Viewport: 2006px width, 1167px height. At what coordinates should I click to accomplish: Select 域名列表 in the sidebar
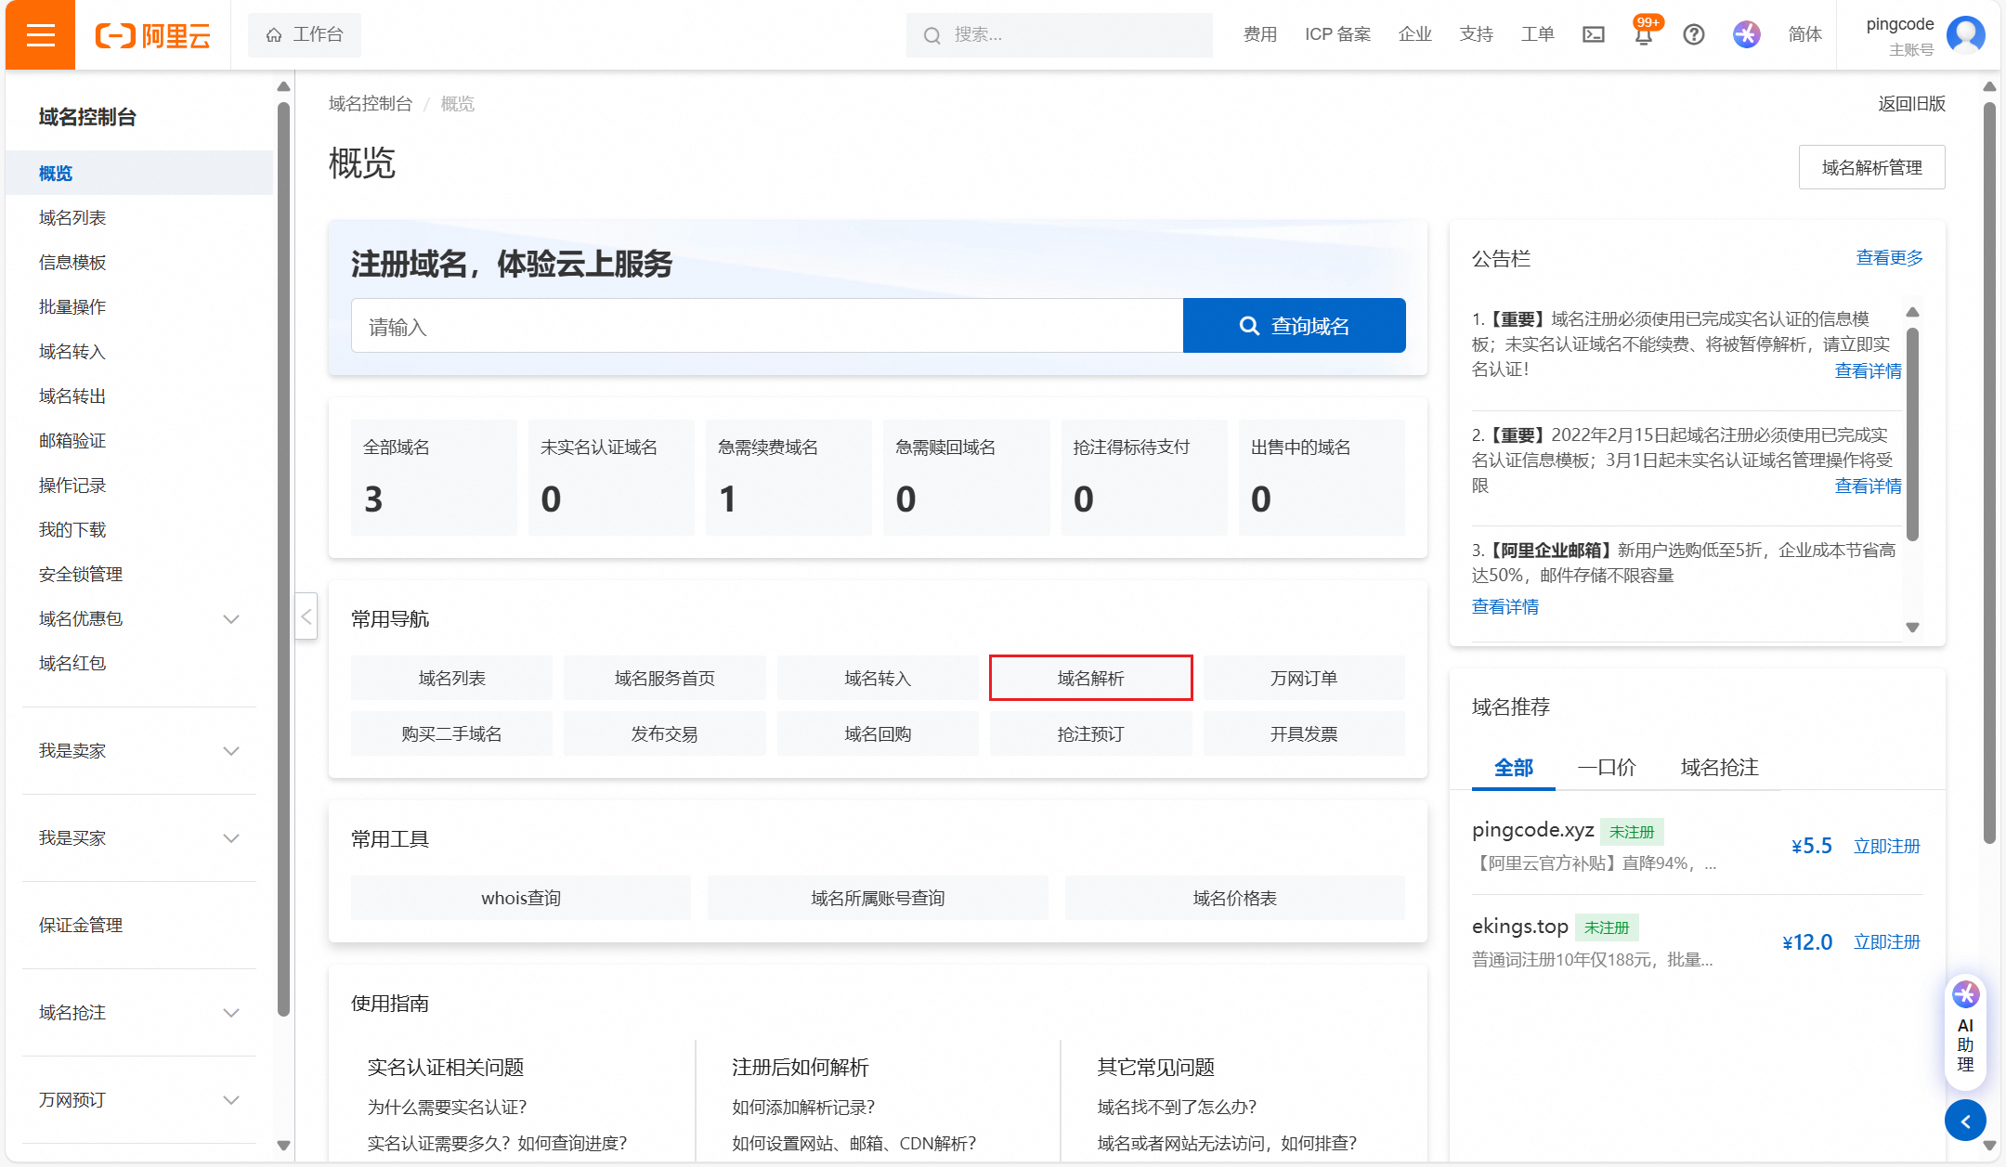click(72, 218)
